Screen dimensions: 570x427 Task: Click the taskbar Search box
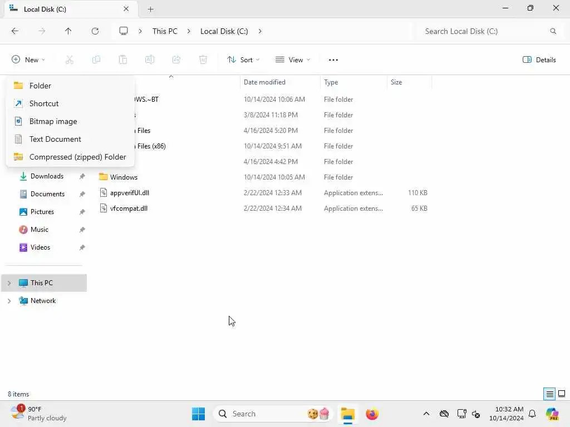(x=273, y=414)
